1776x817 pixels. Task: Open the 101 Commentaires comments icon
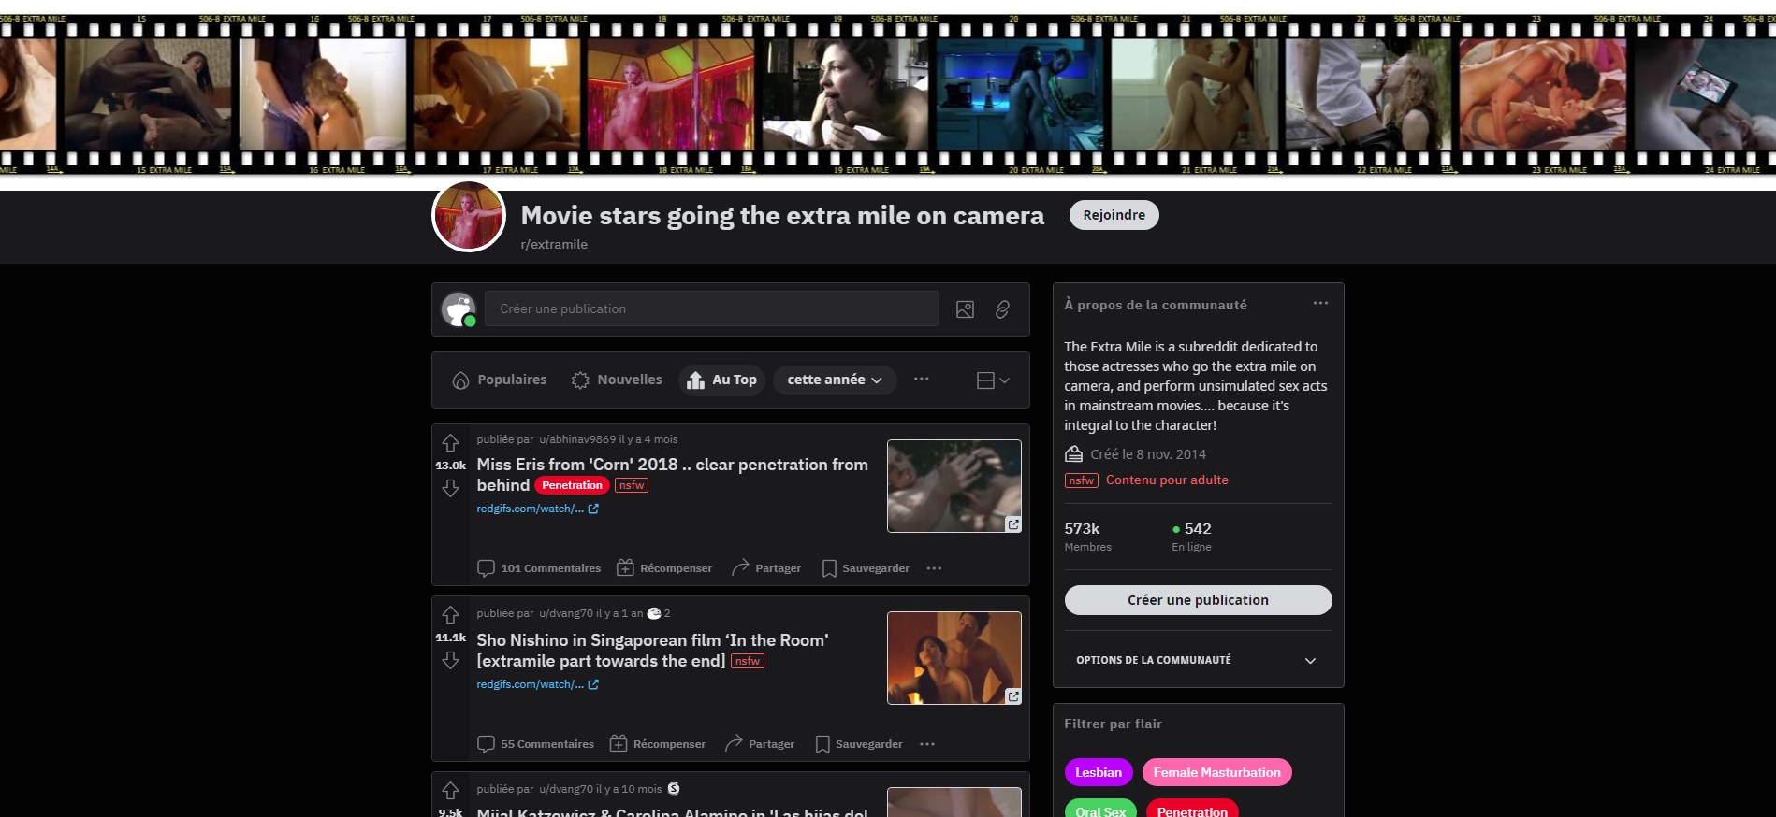[x=486, y=568]
